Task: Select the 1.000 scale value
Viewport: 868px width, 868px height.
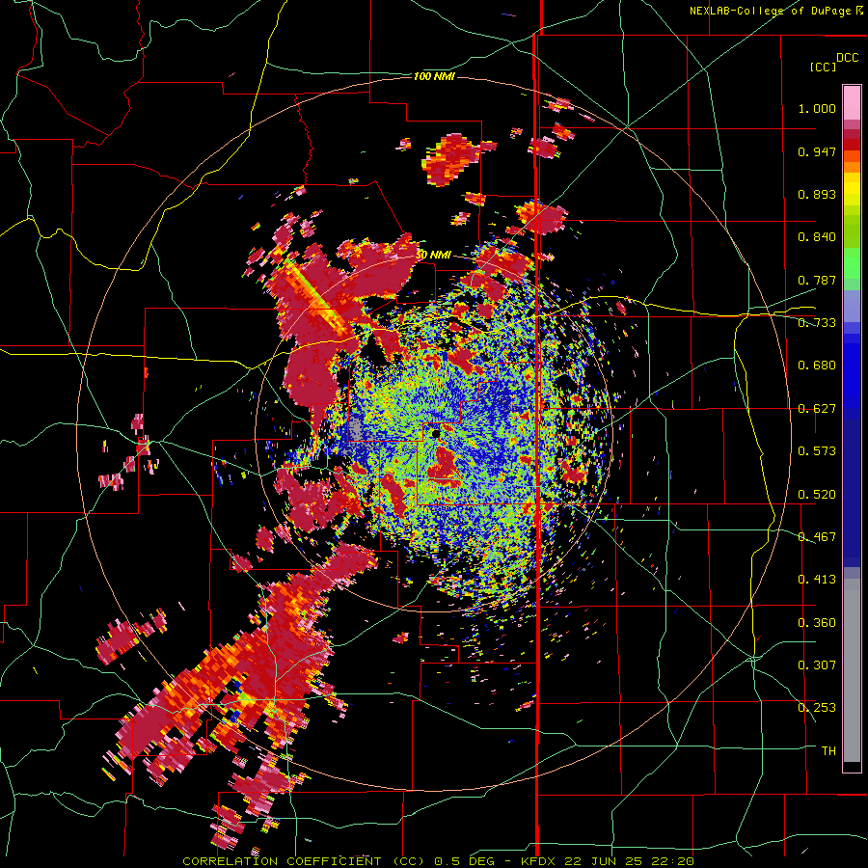Action: tap(817, 108)
